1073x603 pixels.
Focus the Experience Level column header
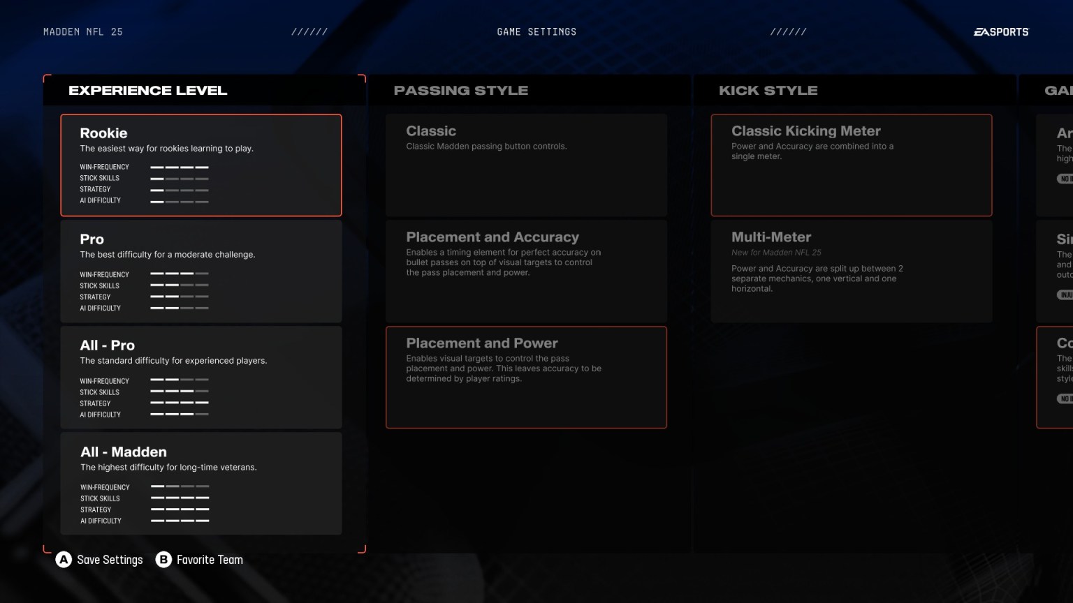[147, 91]
